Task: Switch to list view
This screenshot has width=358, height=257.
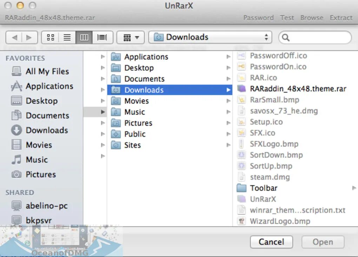Action: pos(67,37)
